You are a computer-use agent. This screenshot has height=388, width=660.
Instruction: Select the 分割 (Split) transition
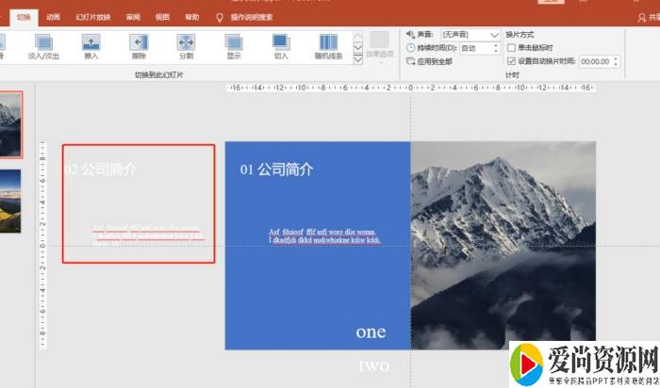click(x=186, y=46)
